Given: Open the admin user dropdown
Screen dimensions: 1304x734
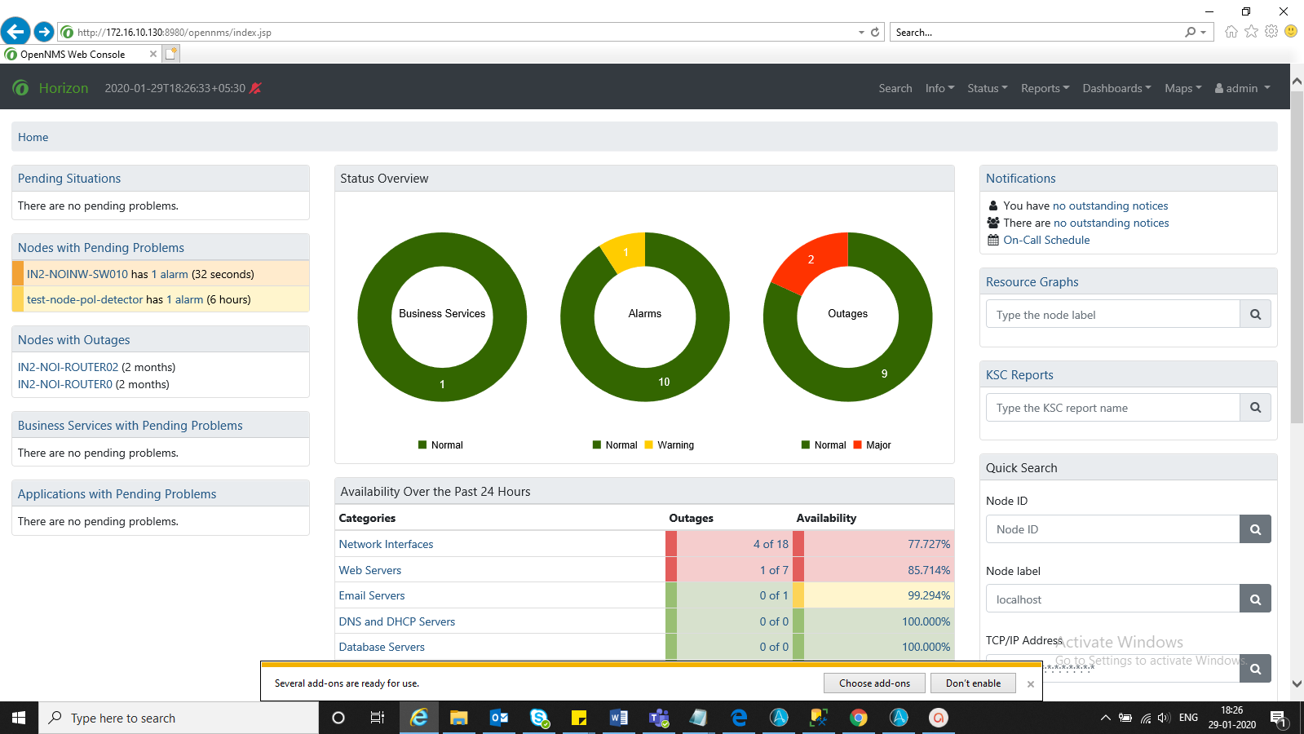Looking at the screenshot, I should coord(1242,88).
